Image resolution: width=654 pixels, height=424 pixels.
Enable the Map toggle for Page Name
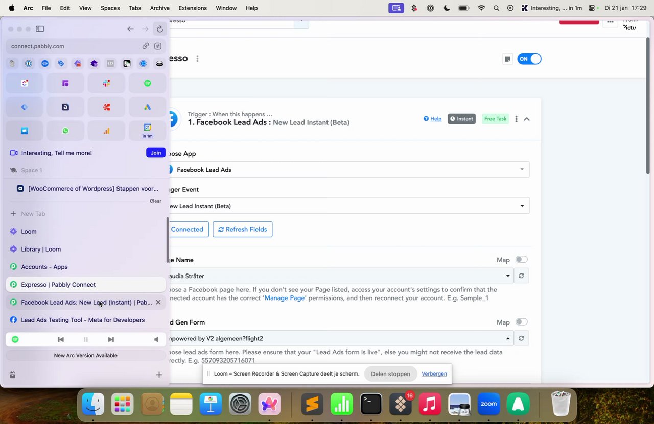pos(521,260)
